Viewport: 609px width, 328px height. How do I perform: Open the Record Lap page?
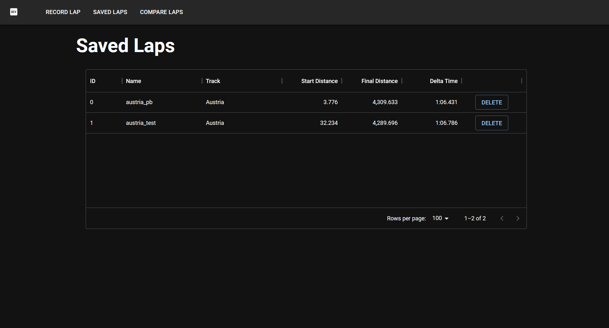pos(63,12)
